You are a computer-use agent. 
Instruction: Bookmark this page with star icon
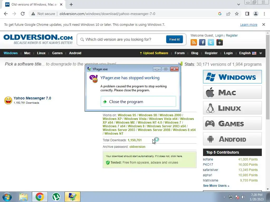[237, 14]
